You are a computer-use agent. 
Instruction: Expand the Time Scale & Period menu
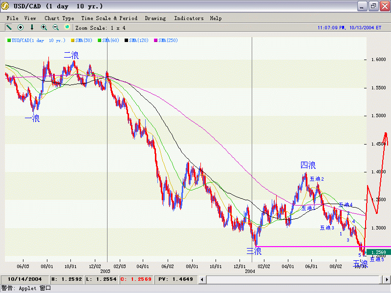pyautogui.click(x=109, y=18)
